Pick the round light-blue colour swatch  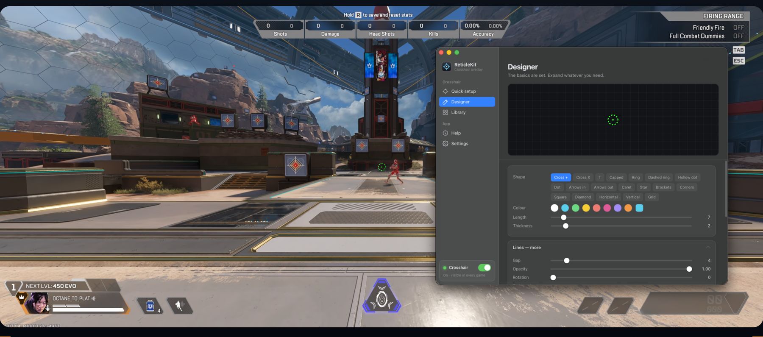tap(565, 208)
